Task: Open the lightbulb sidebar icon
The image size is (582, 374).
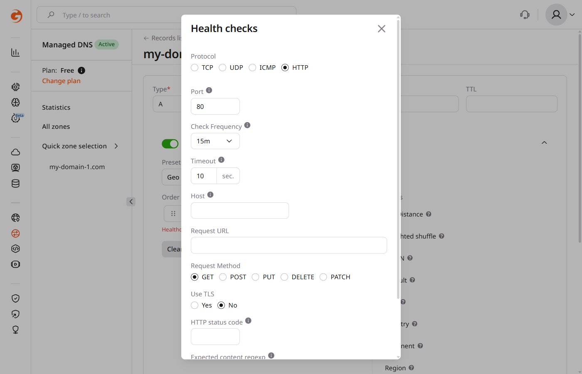Action: (15, 330)
